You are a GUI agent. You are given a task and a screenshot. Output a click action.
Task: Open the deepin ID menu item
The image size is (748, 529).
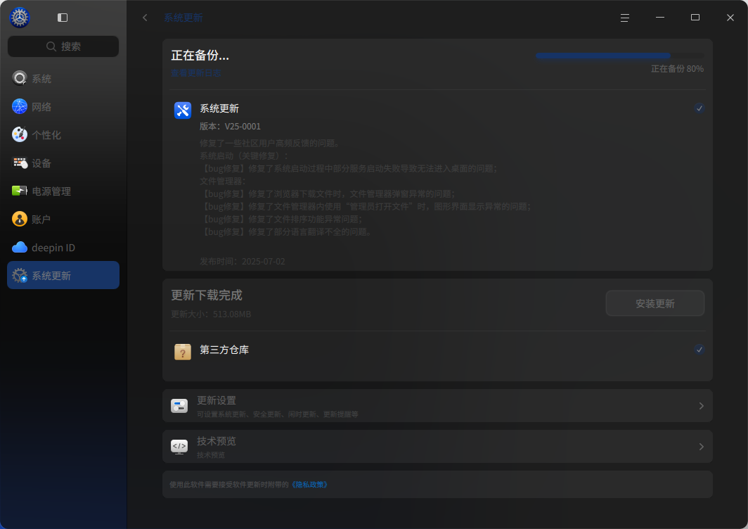(x=63, y=248)
